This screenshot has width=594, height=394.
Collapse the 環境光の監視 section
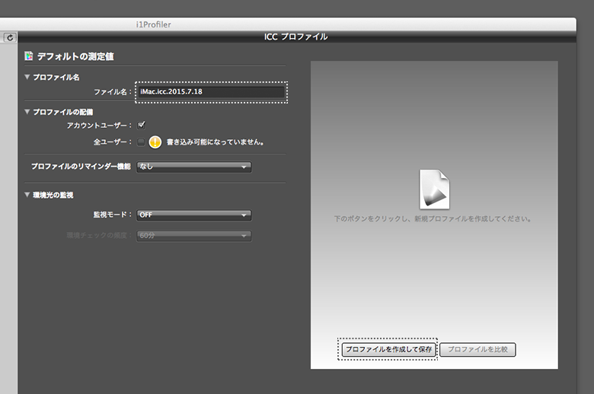click(x=27, y=195)
